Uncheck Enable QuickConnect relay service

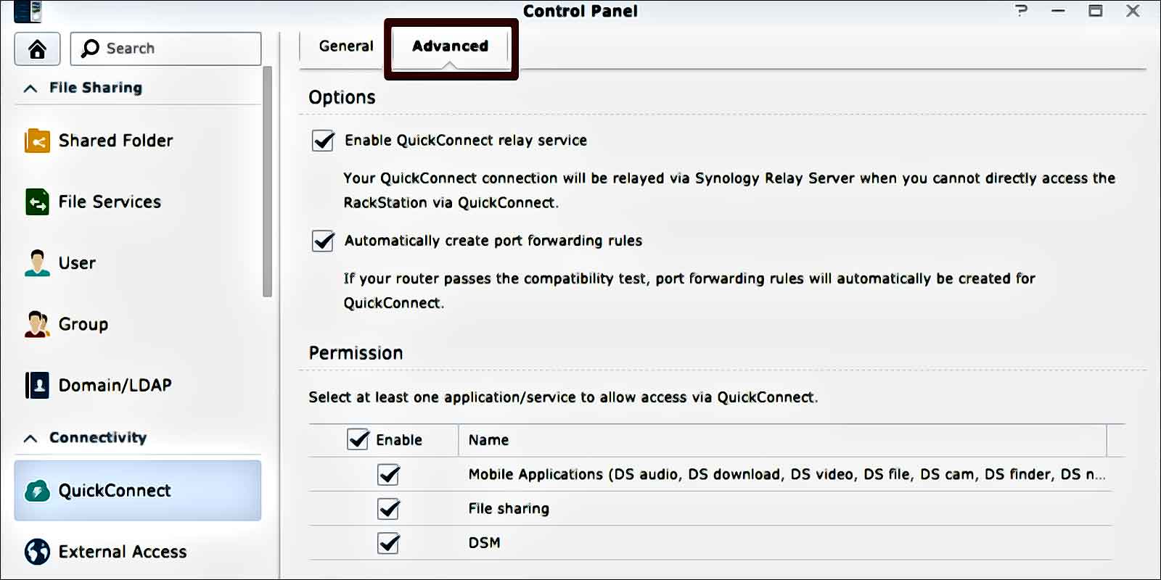tap(323, 140)
